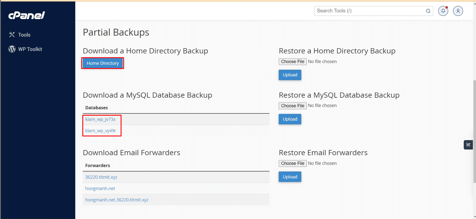
Task: Choose File for MySQL Database restore
Action: (x=293, y=106)
